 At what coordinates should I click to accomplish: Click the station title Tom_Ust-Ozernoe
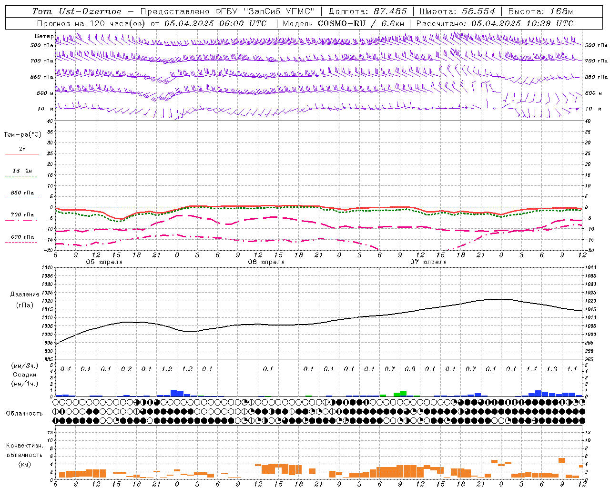point(77,11)
